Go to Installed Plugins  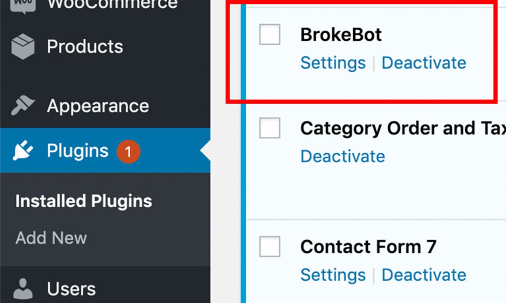(84, 201)
